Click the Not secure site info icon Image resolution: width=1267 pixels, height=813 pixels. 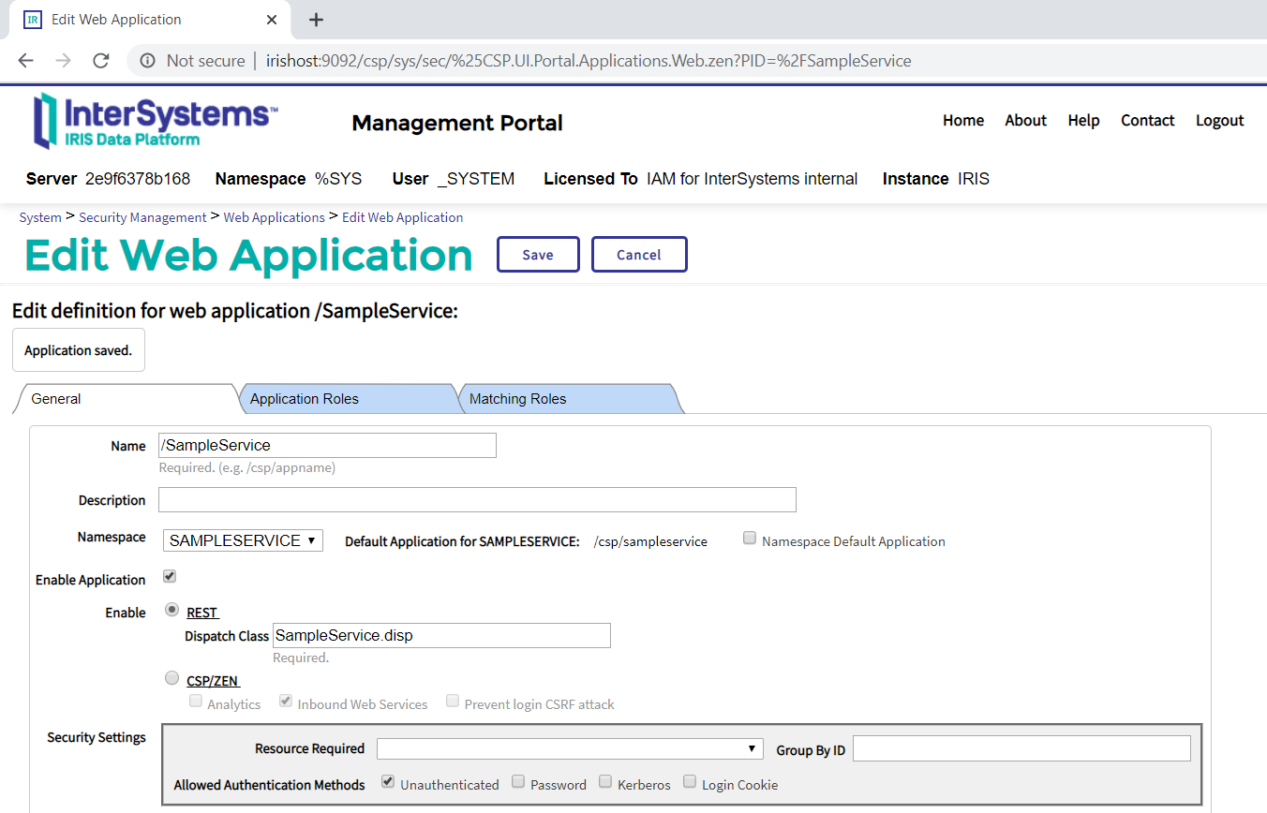pos(147,61)
